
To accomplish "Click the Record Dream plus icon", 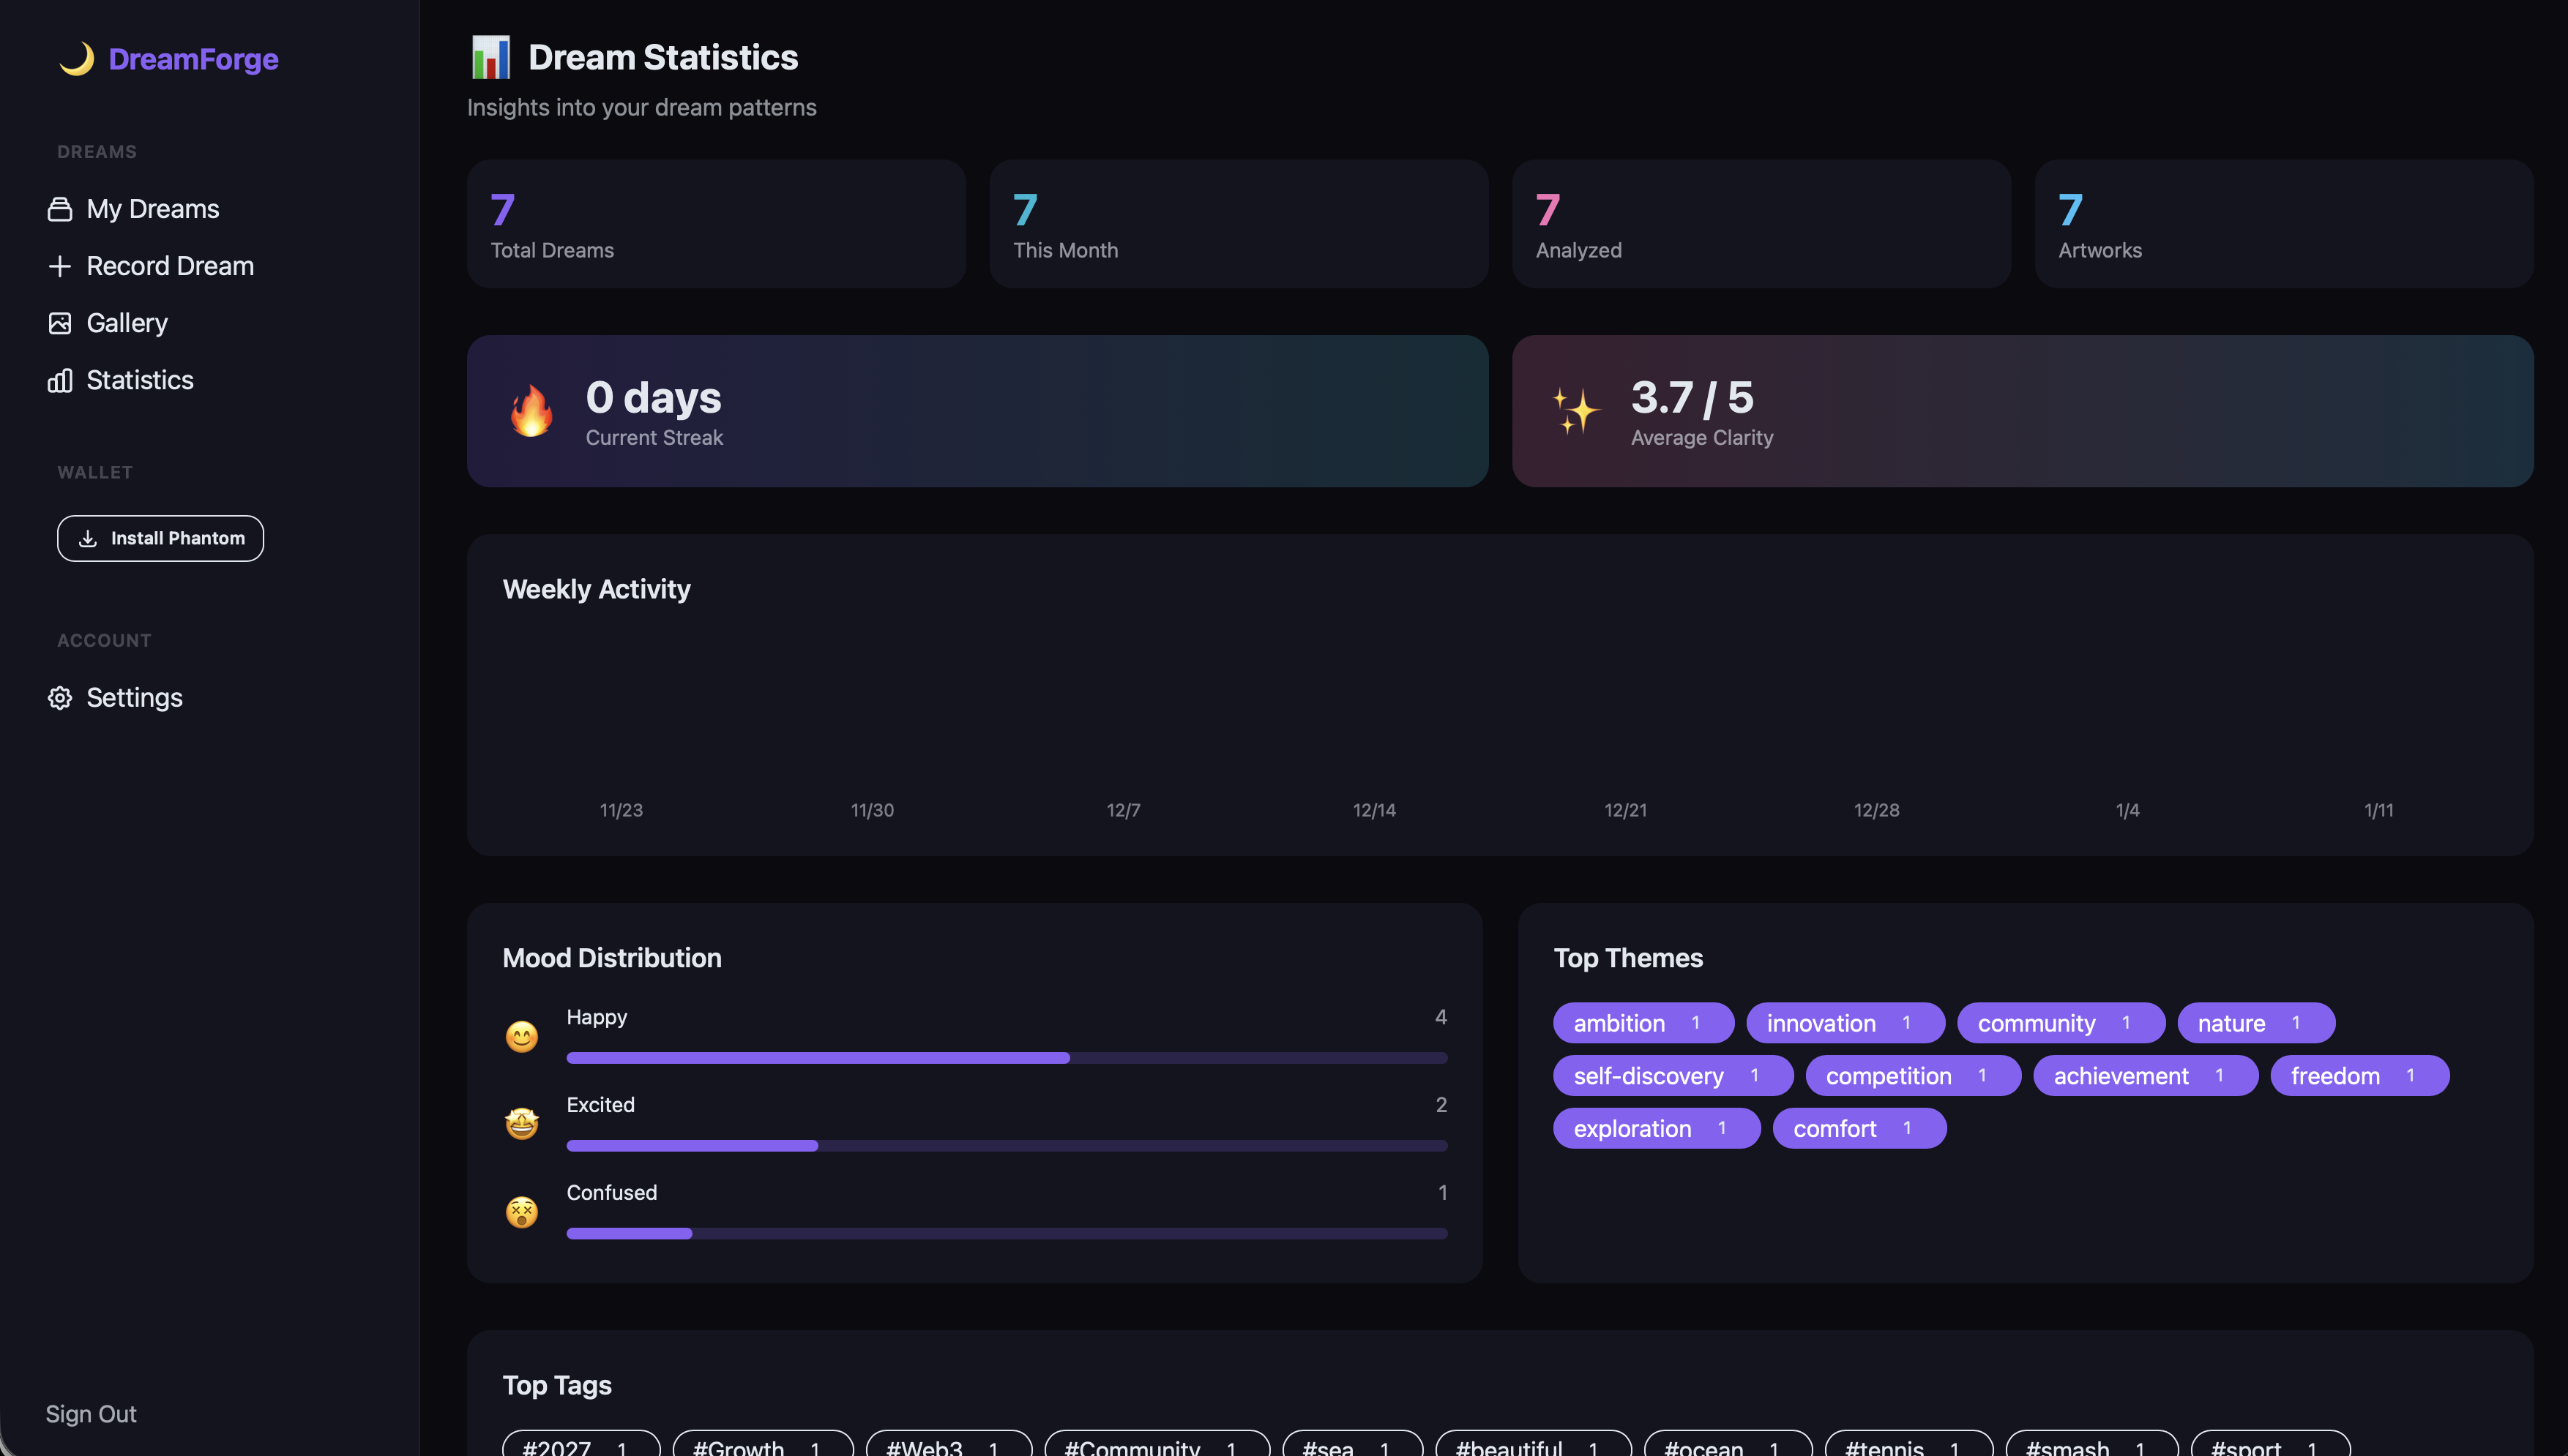I will (x=60, y=266).
